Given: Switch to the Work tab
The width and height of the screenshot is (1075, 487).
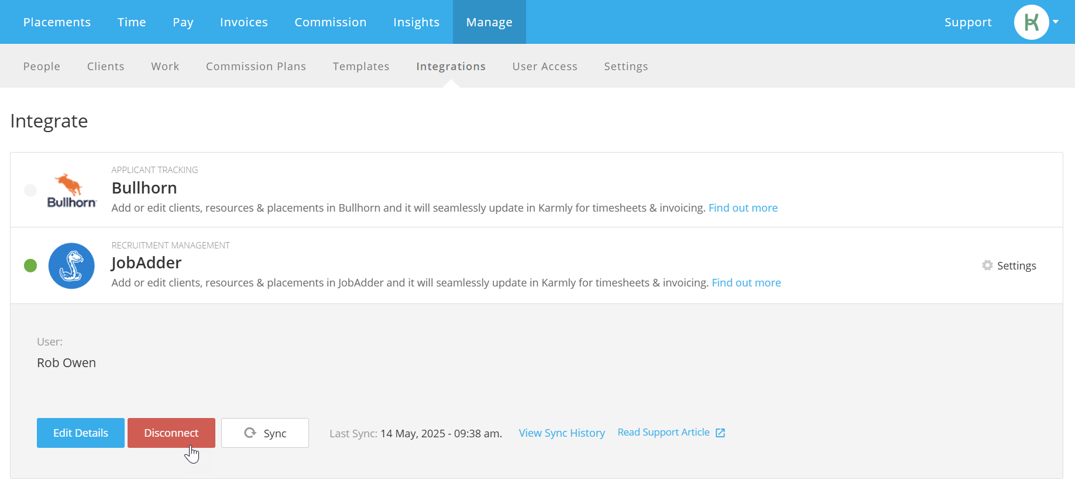Looking at the screenshot, I should [165, 67].
